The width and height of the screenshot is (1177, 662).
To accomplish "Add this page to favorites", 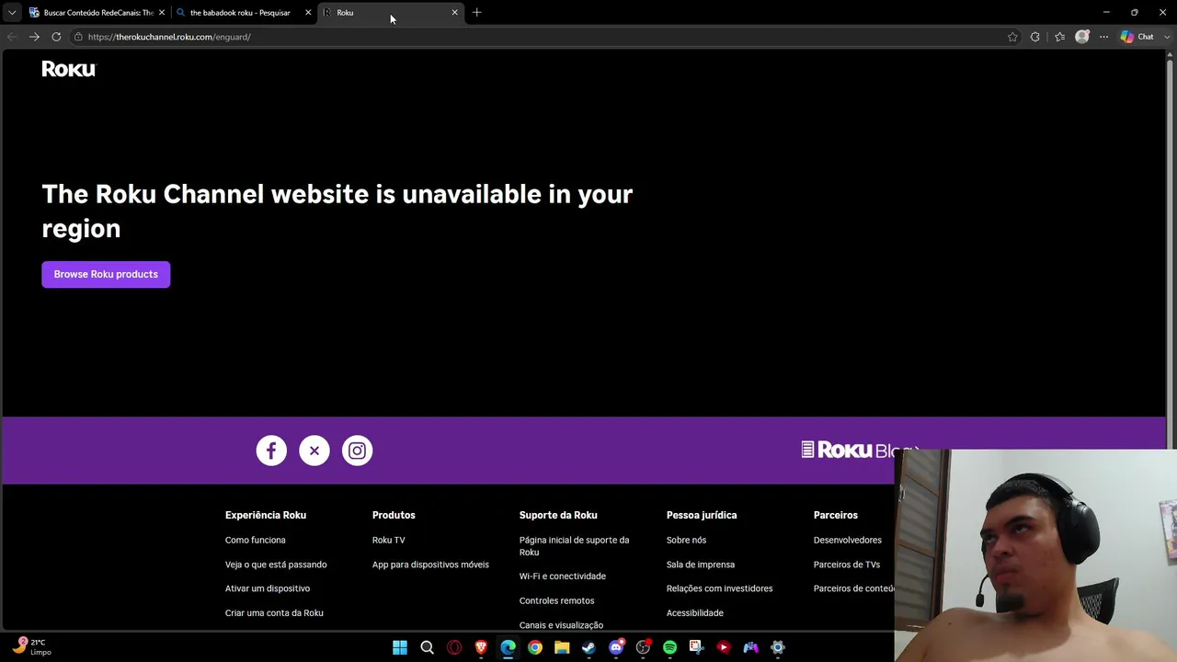I will tap(1012, 37).
